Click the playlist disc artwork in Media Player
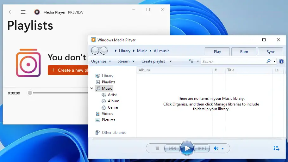Screen dimensions: 288x162 tap(28, 63)
